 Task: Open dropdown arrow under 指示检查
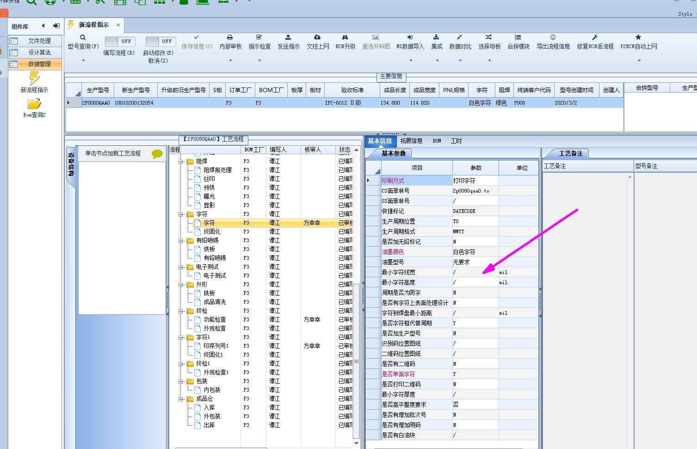pos(259,61)
